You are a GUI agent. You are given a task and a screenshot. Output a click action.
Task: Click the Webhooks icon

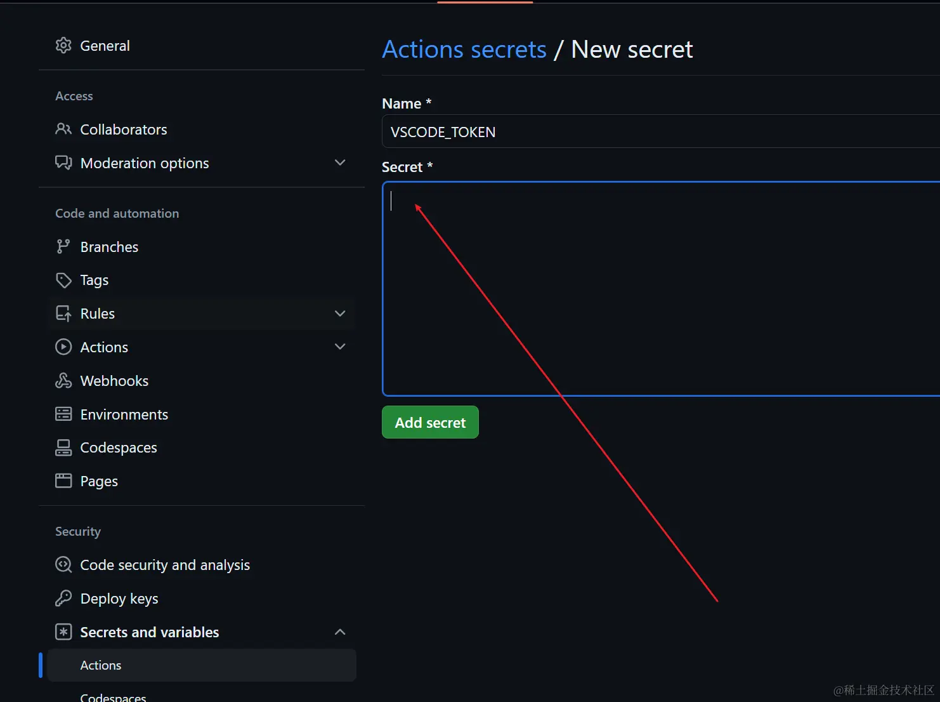click(63, 381)
